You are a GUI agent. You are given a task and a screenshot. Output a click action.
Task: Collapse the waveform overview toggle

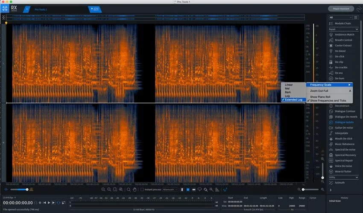pos(3,18)
